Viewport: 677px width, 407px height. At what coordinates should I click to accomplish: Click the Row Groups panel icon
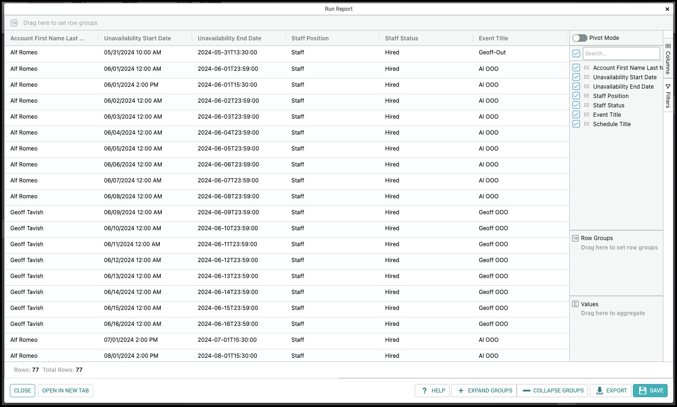[x=575, y=238]
